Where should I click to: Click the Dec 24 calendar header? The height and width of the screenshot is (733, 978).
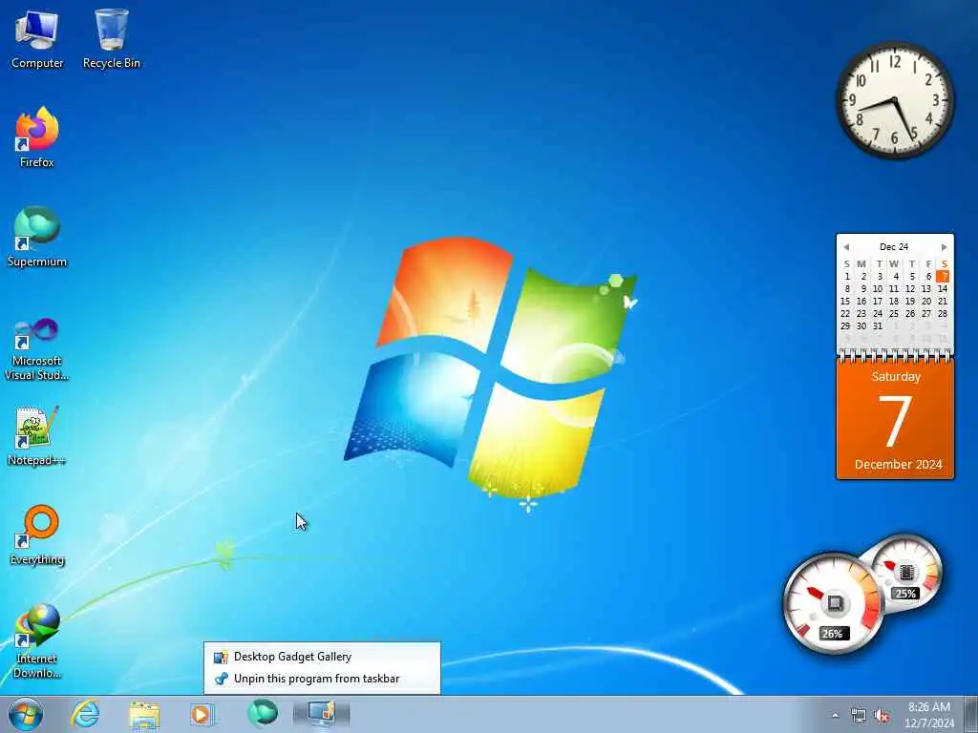(894, 247)
